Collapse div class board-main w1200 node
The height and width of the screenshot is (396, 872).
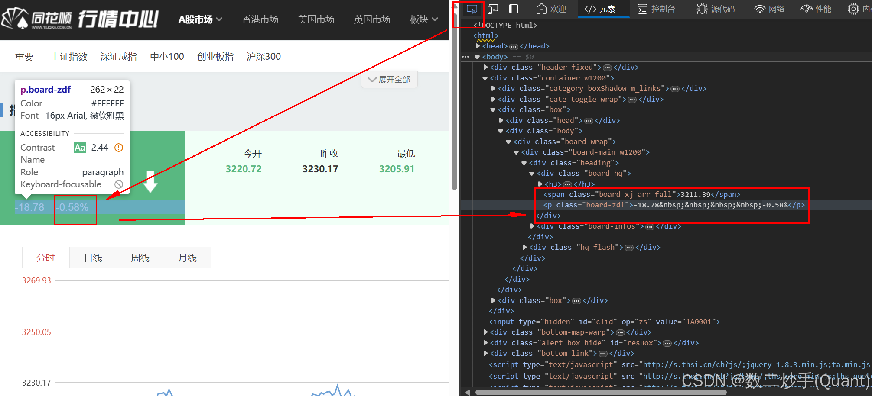point(516,152)
